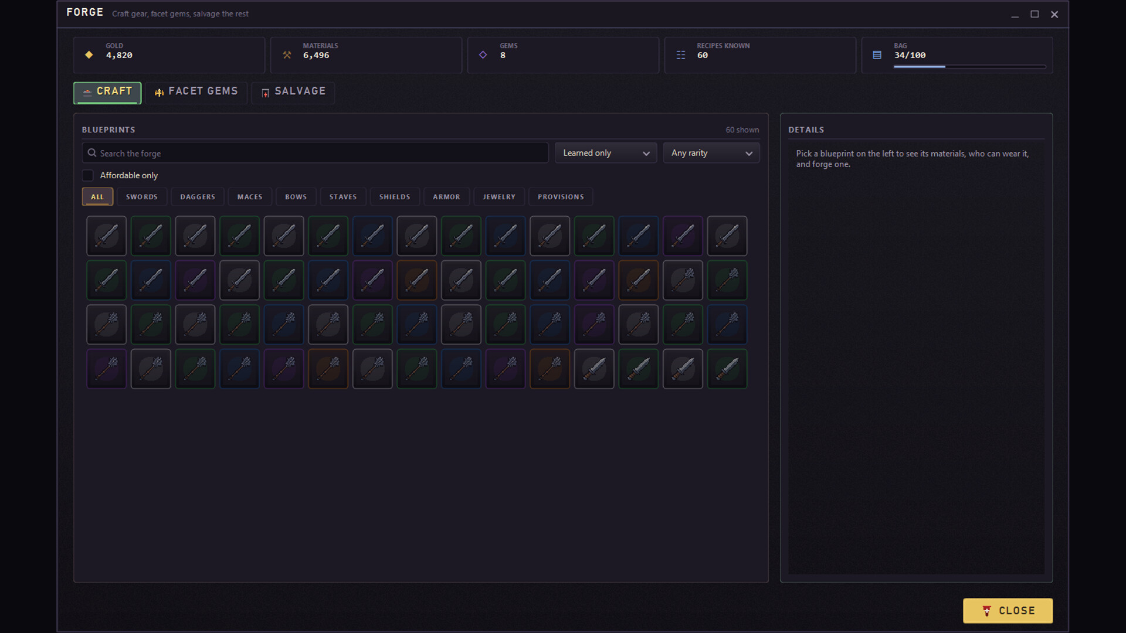The width and height of the screenshot is (1126, 633).
Task: Focus the Search the forge field
Action: click(315, 153)
